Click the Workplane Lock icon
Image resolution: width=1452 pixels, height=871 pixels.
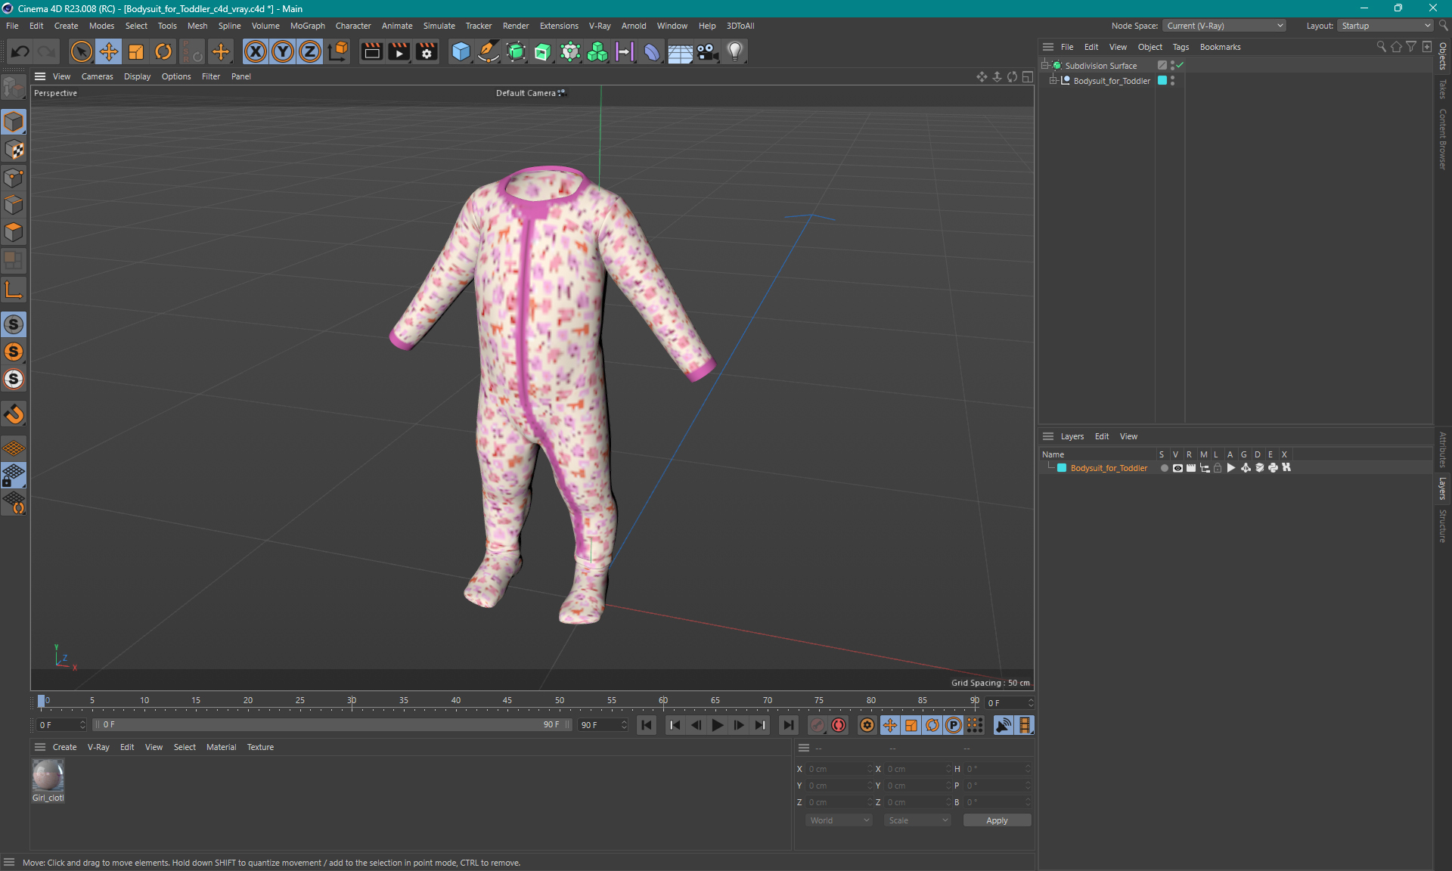click(x=14, y=476)
